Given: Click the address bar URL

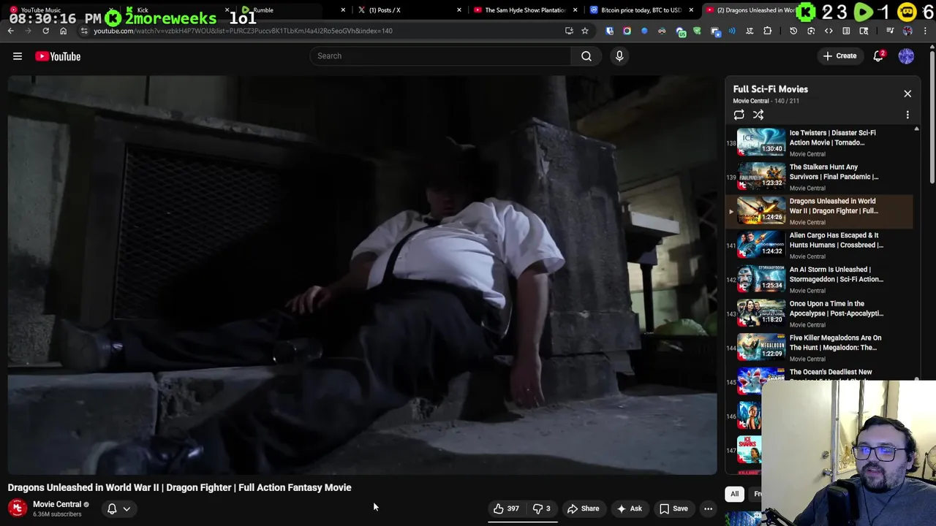Looking at the screenshot, I should pos(243,31).
